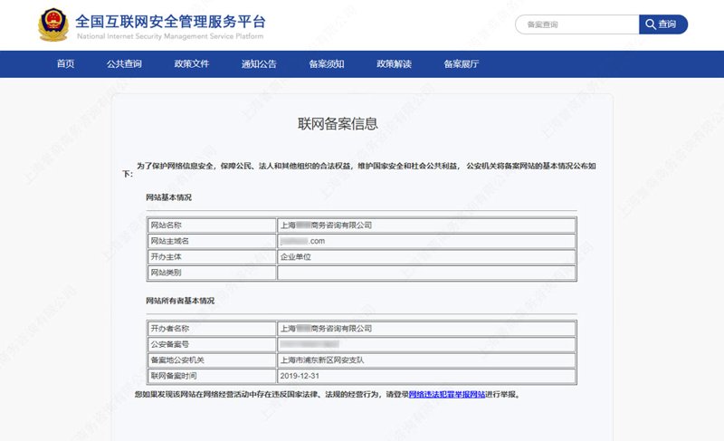Click the 网站主域名 label cell
The width and height of the screenshot is (724, 441).
point(212,241)
